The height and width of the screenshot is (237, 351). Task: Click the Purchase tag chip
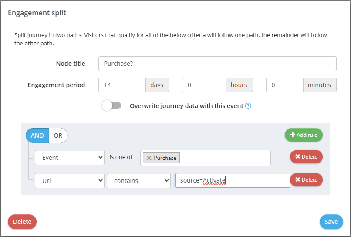click(165, 158)
